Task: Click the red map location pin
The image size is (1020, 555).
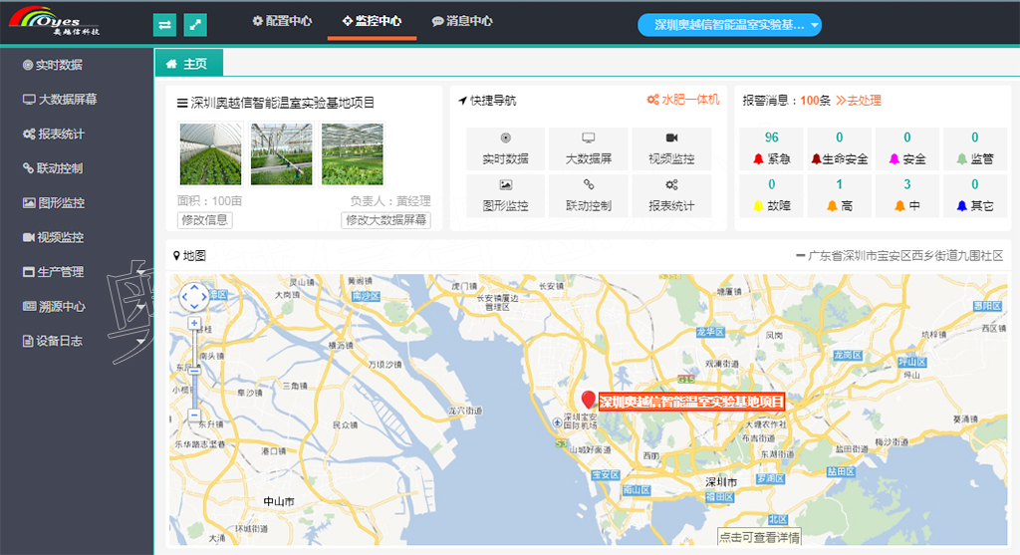Action: [x=588, y=401]
